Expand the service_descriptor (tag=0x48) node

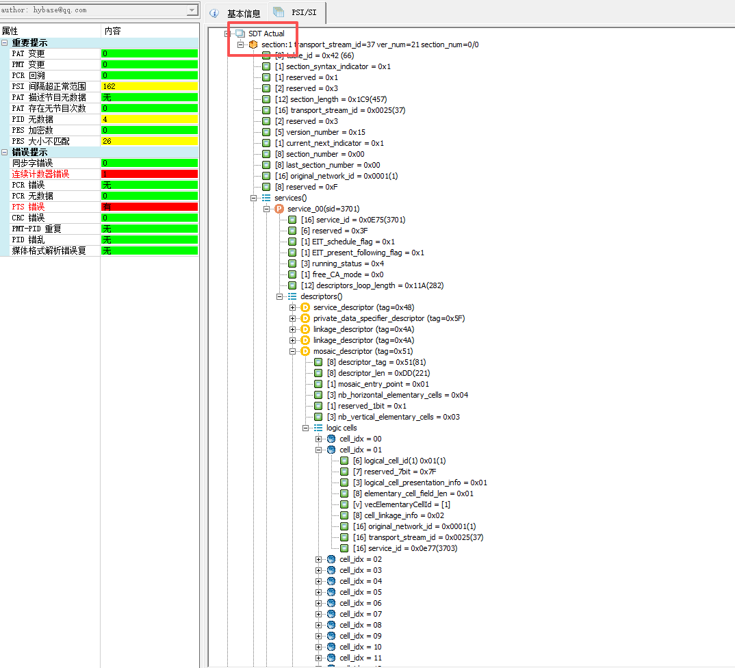point(292,307)
